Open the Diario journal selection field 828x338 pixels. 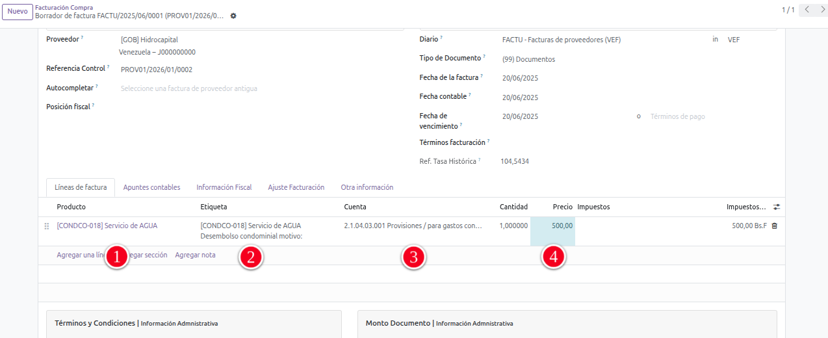[x=601, y=40]
